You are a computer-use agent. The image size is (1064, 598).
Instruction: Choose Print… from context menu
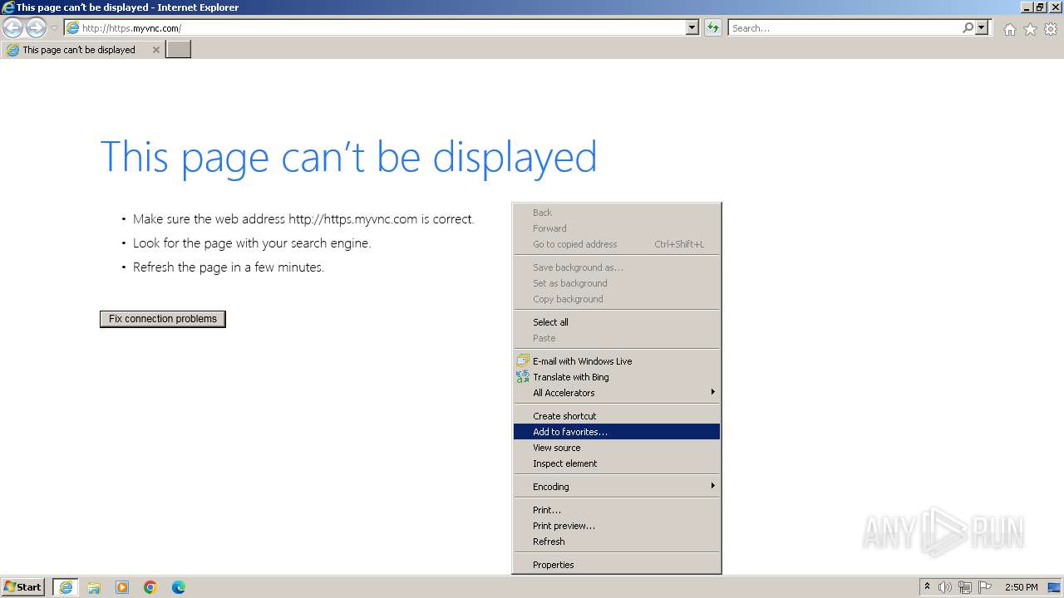point(617,510)
